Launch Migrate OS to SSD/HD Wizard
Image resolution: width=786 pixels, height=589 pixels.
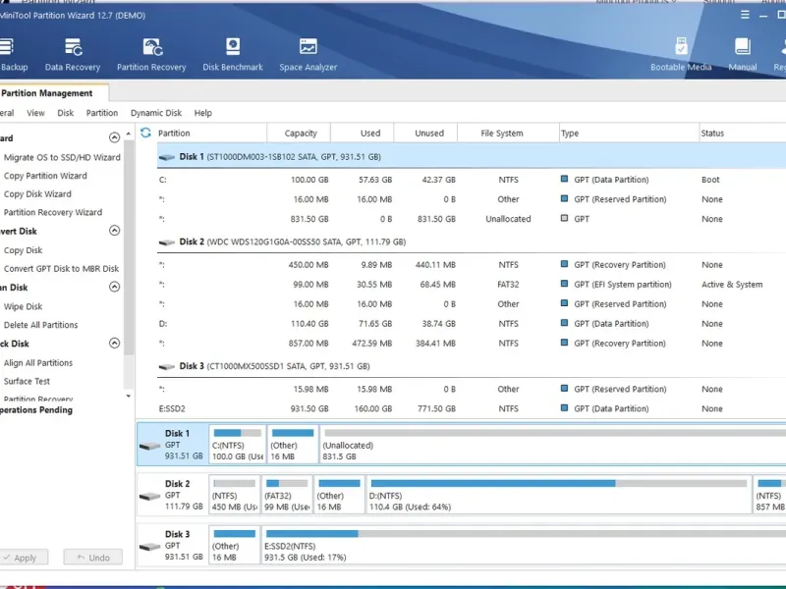click(x=62, y=157)
